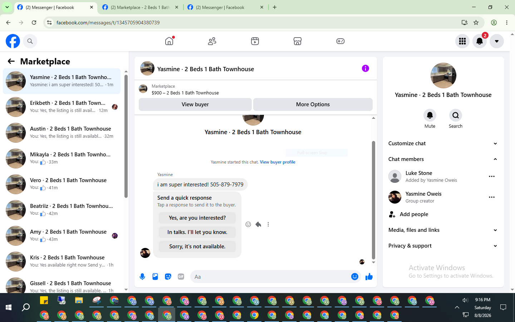
Task: Reload the current page
Action: tap(34, 23)
